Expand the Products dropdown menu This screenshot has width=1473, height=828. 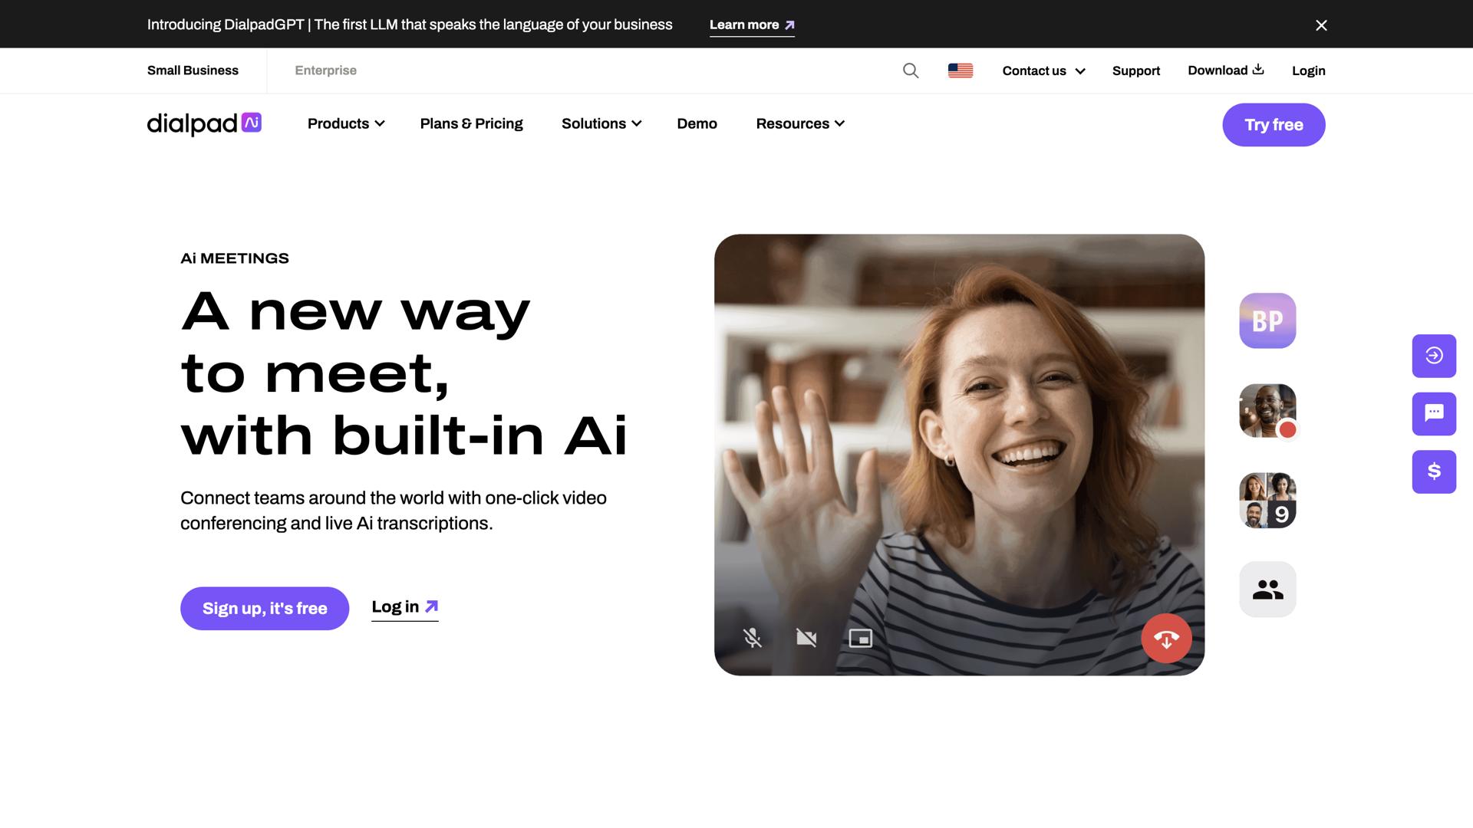point(346,123)
